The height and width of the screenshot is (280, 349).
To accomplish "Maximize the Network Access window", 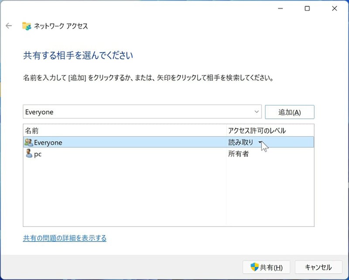I will pos(307,8).
